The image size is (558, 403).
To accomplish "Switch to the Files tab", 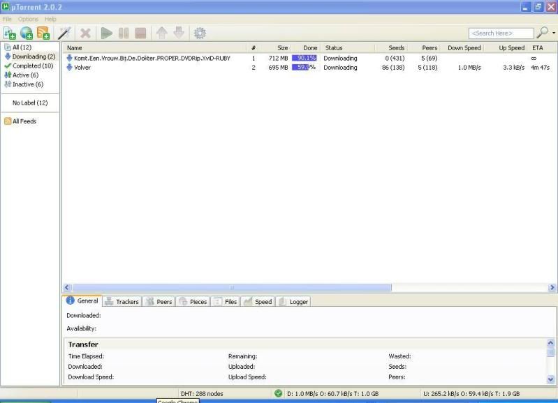I will [226, 302].
